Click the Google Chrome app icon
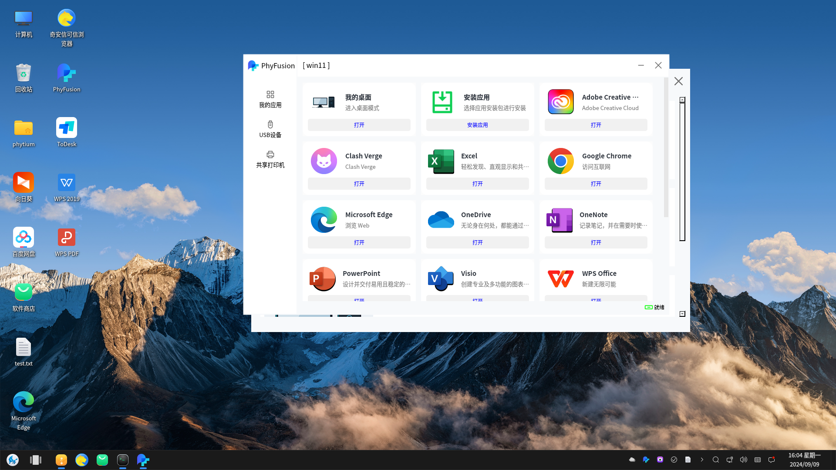This screenshot has width=836, height=470. click(560, 161)
